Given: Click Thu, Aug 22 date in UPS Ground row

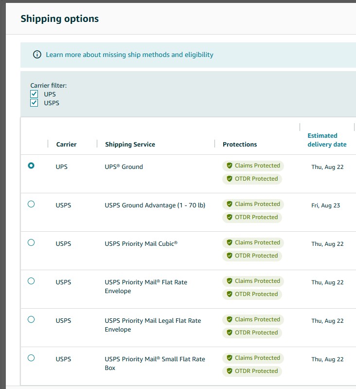Looking at the screenshot, I should pos(327,167).
